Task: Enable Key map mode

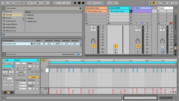Action: [157, 3]
